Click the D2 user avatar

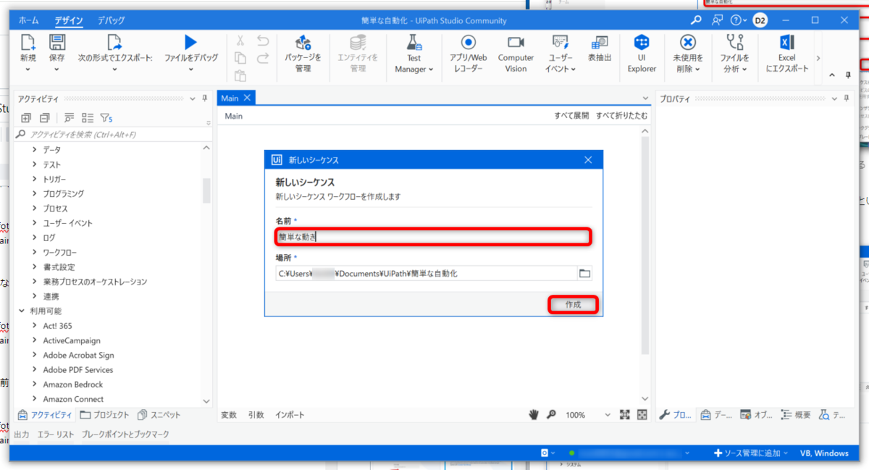760,20
